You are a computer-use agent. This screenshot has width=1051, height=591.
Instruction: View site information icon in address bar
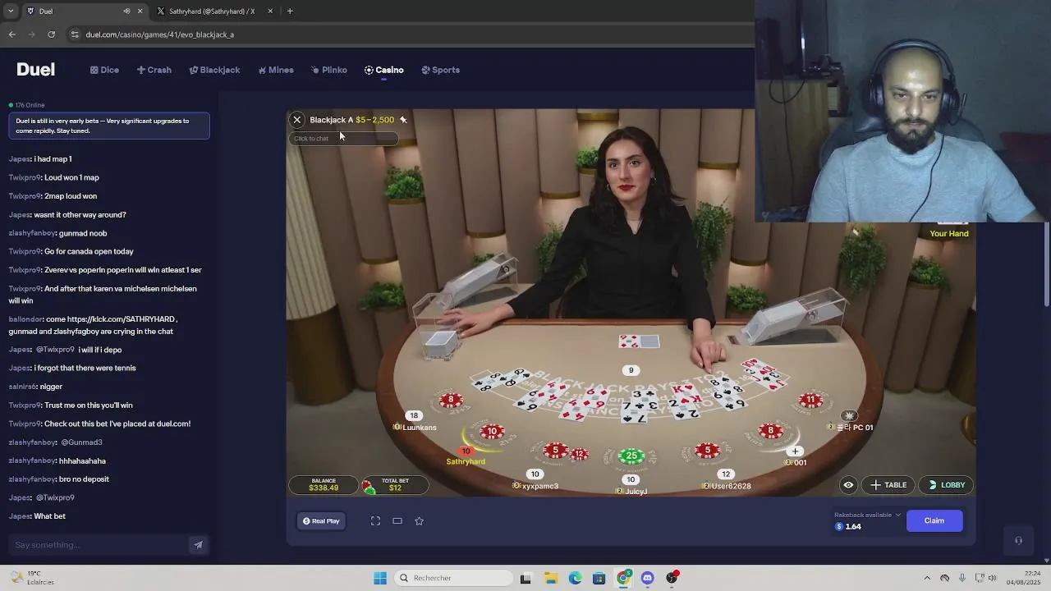[75, 34]
